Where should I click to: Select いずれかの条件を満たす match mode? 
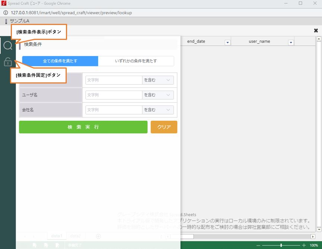click(136, 61)
